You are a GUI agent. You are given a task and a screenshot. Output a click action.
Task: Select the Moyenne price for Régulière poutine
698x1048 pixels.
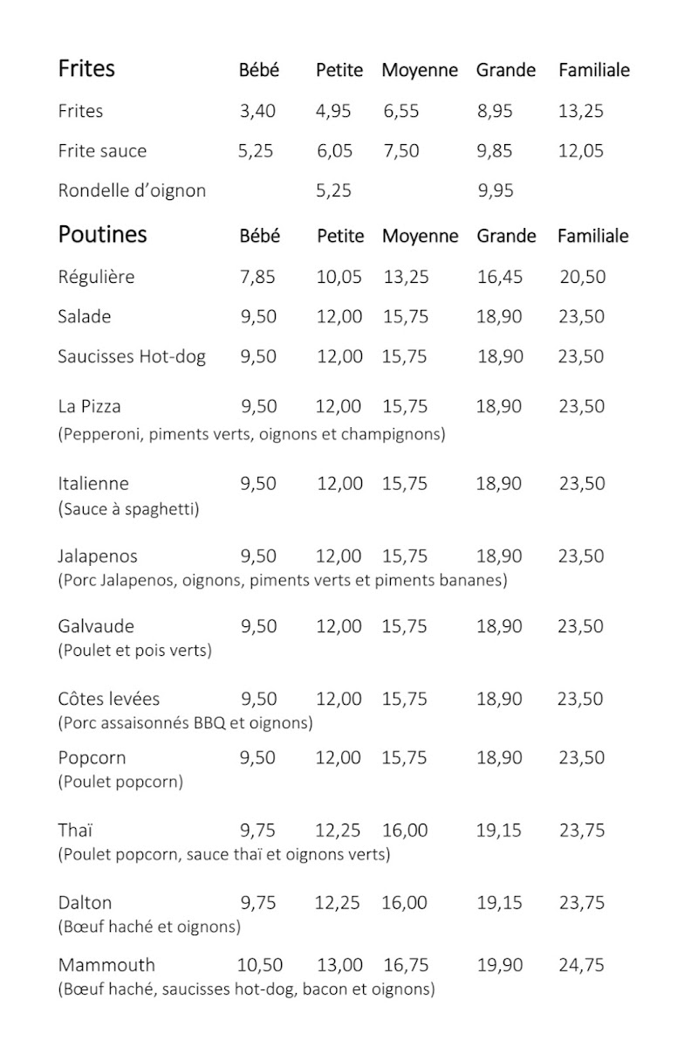pyautogui.click(x=406, y=278)
